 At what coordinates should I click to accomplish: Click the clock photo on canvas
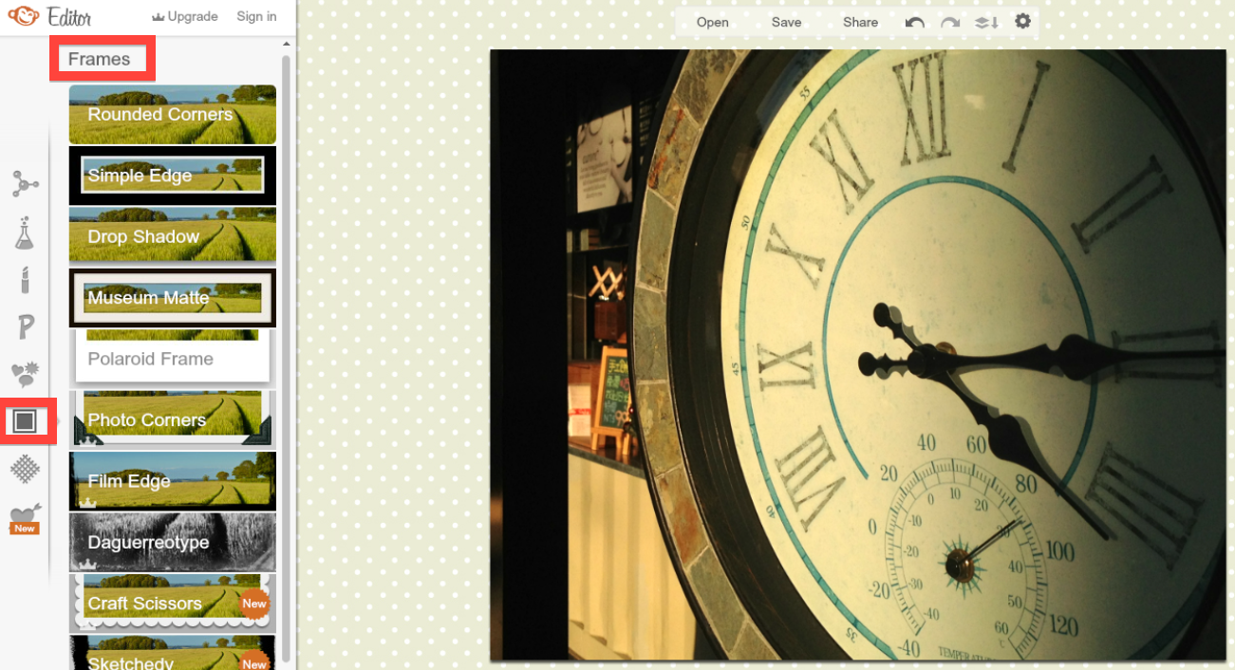point(858,355)
